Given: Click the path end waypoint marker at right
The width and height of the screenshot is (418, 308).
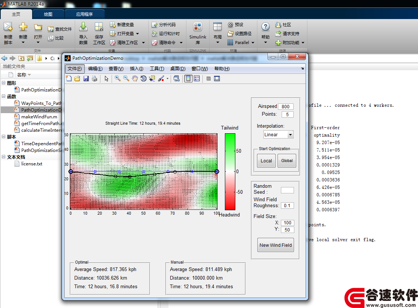Looking at the screenshot, I should (217, 172).
